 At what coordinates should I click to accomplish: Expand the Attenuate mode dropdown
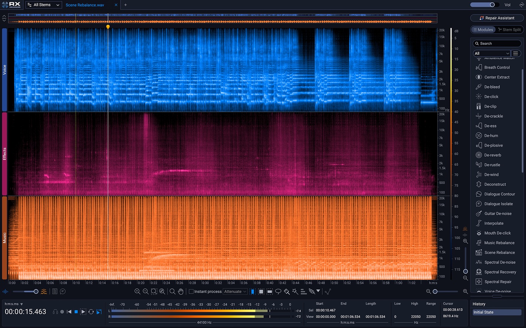point(235,292)
